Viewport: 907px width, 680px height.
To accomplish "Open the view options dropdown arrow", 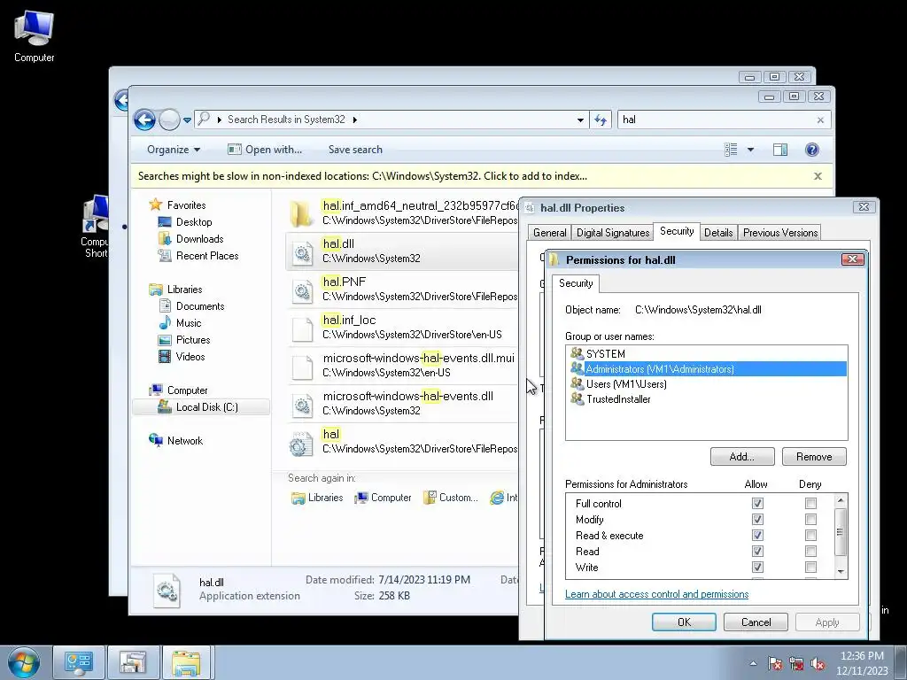I will coord(750,149).
